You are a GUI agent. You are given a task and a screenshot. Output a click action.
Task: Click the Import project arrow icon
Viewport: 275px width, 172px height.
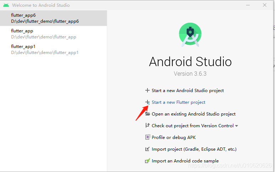pyautogui.click(x=147, y=149)
